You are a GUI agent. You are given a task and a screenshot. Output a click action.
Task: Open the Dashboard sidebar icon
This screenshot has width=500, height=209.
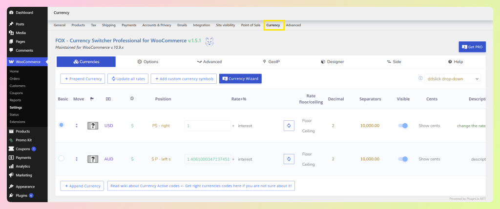(x=12, y=13)
